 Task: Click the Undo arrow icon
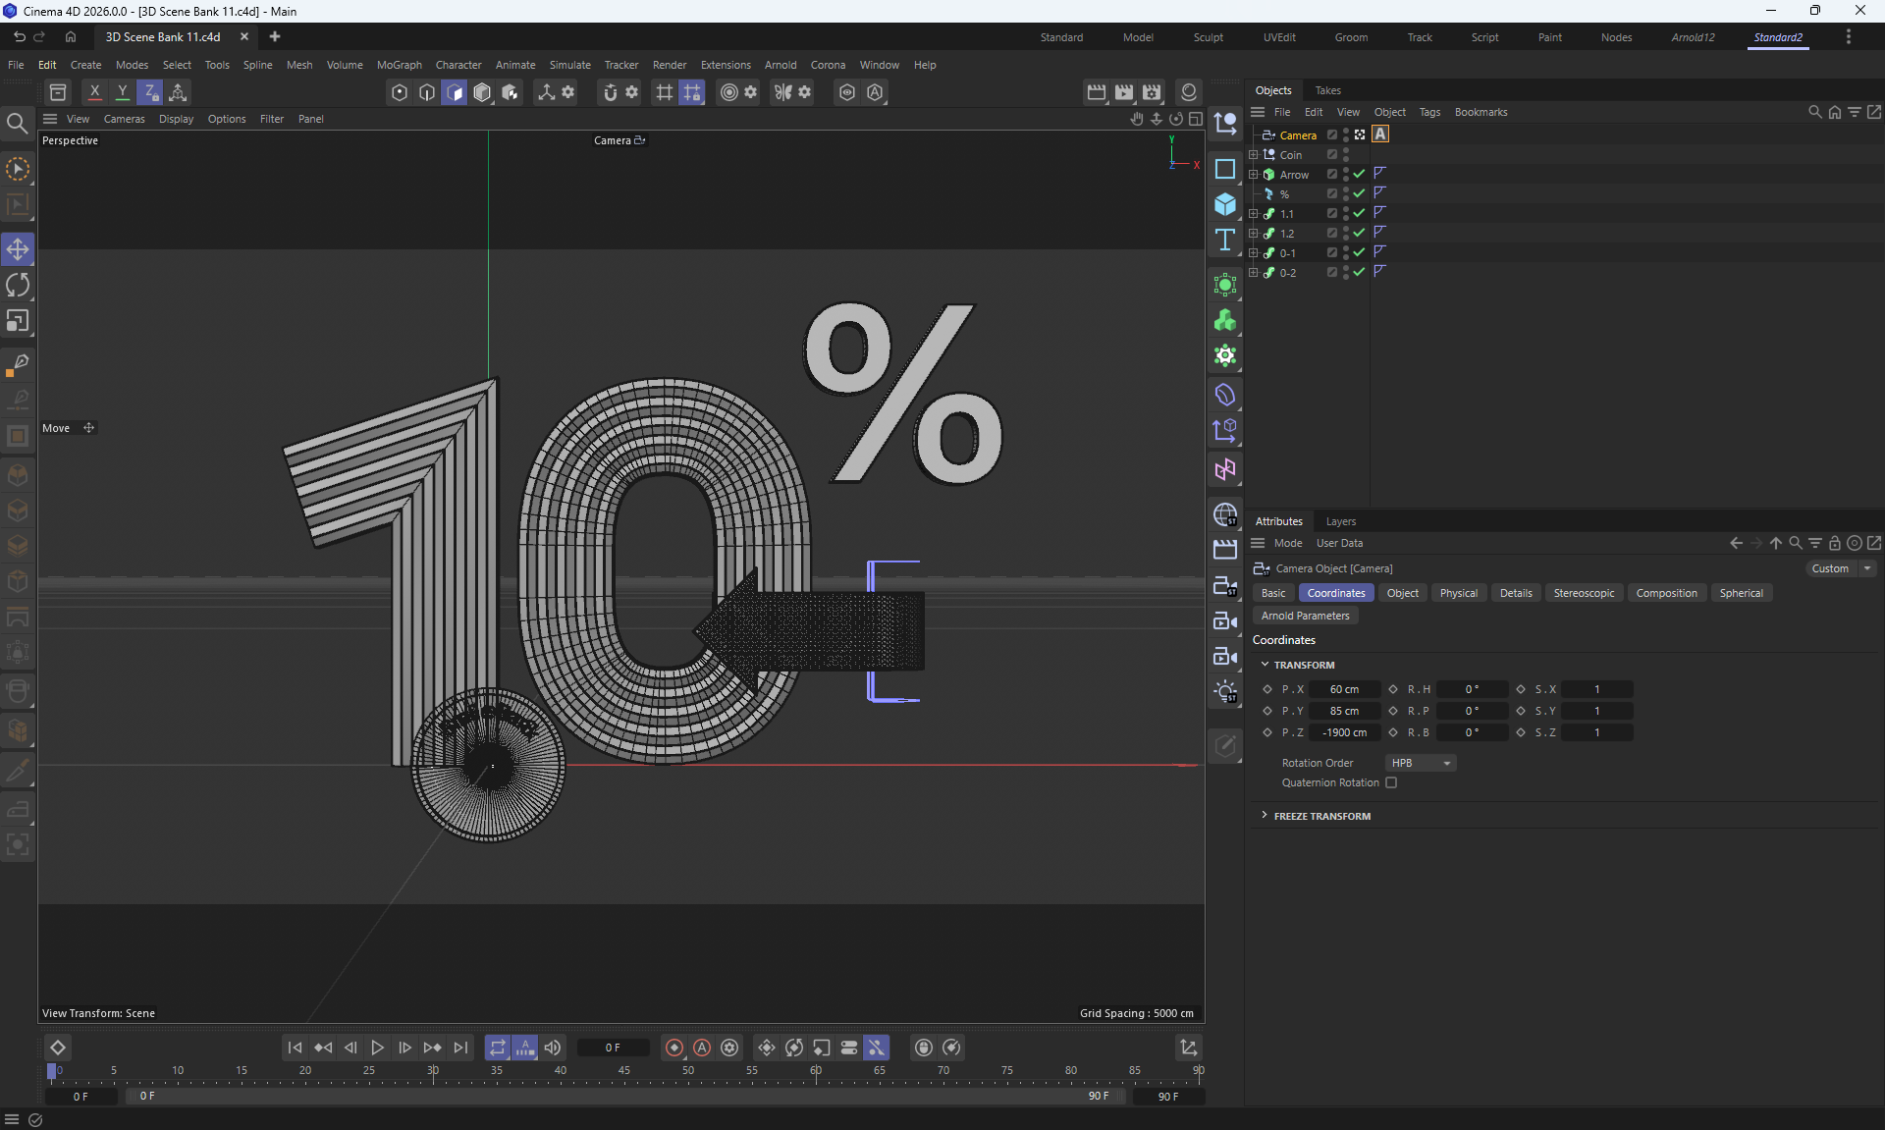click(x=19, y=36)
